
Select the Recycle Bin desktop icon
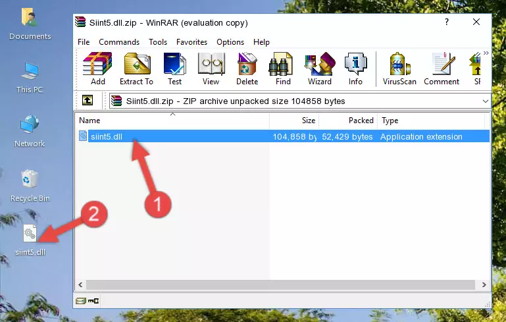30,186
